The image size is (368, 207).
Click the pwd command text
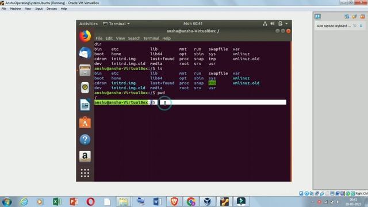[161, 93]
